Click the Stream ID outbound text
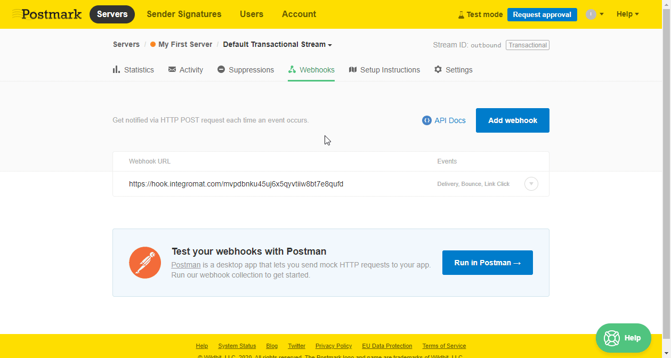The height and width of the screenshot is (358, 671). (x=467, y=45)
